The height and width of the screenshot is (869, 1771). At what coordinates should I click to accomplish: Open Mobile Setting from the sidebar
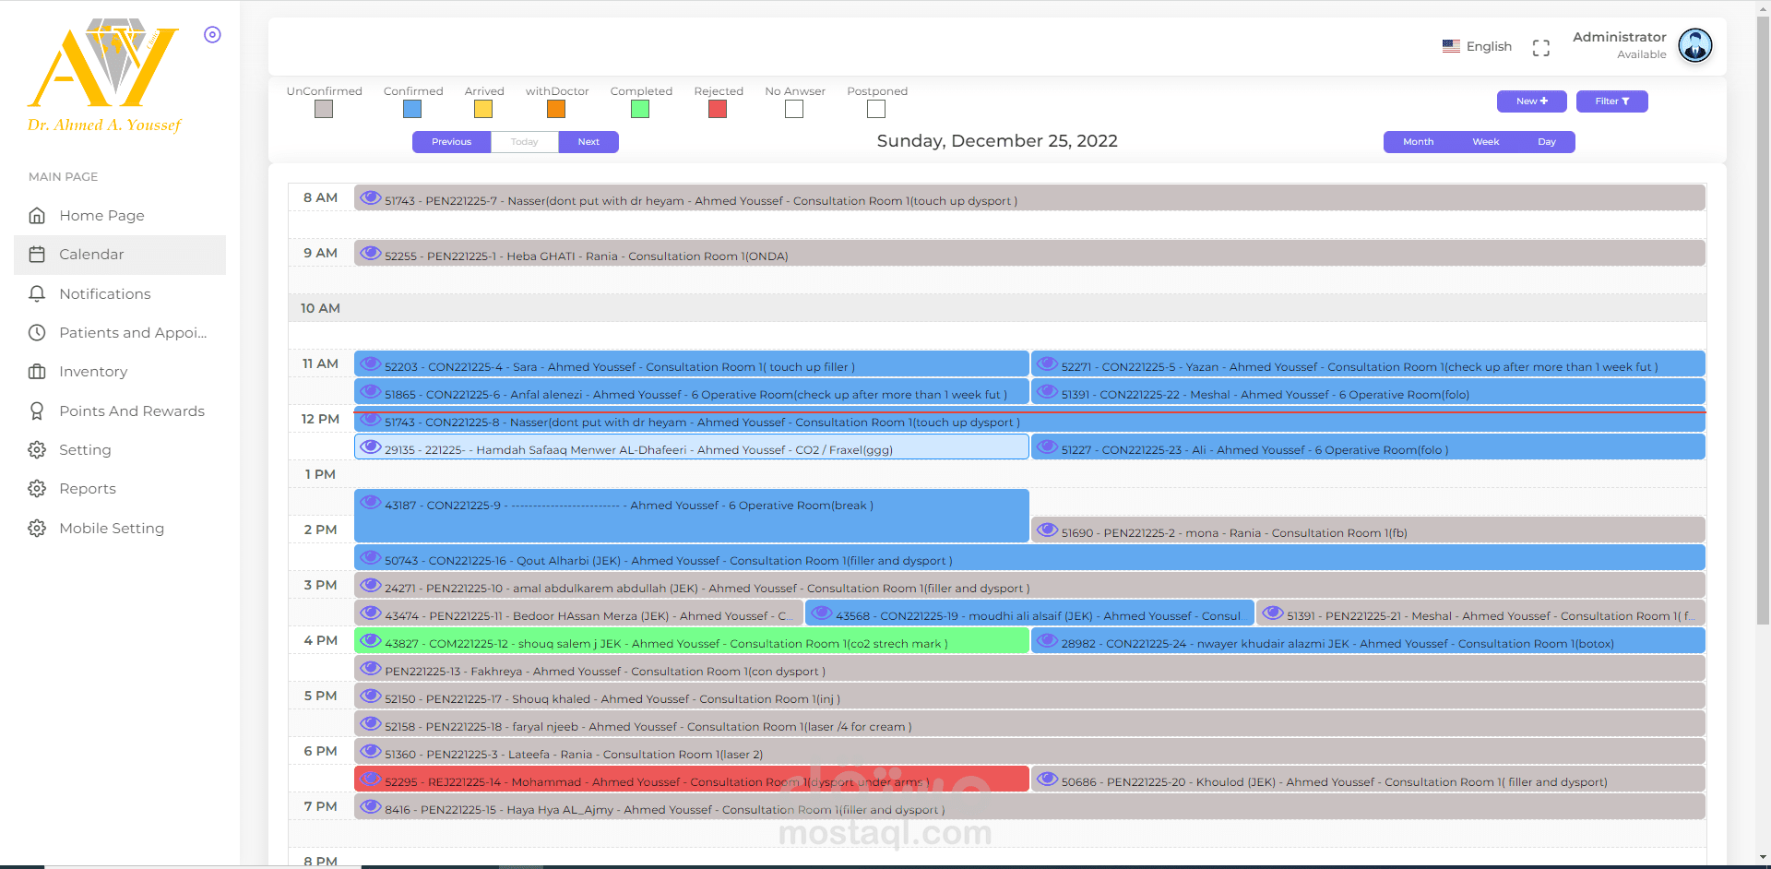pyautogui.click(x=111, y=528)
